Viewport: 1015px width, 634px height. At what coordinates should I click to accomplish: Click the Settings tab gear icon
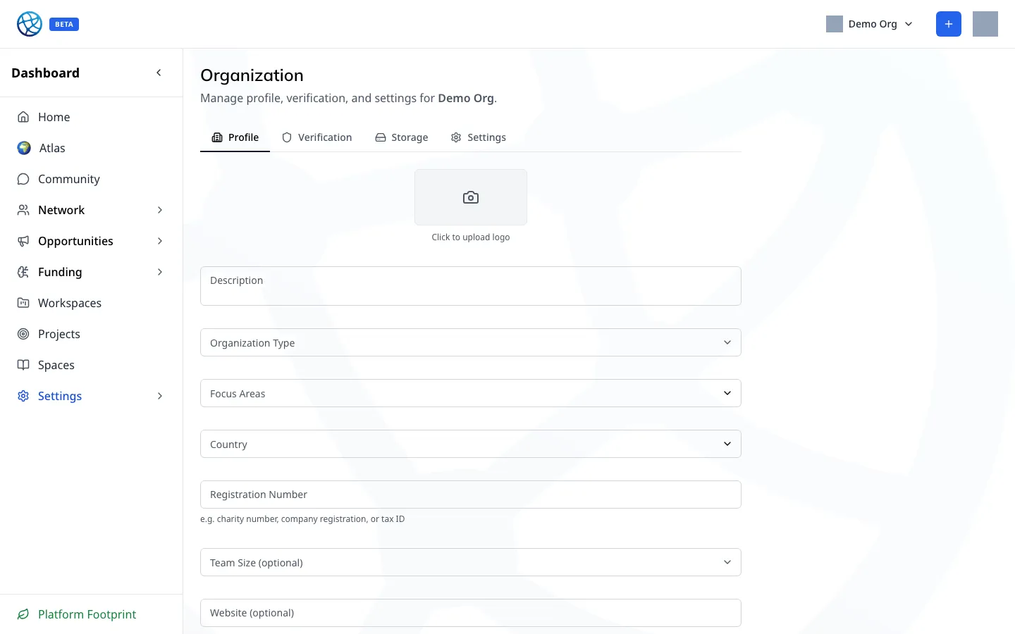coord(456,137)
